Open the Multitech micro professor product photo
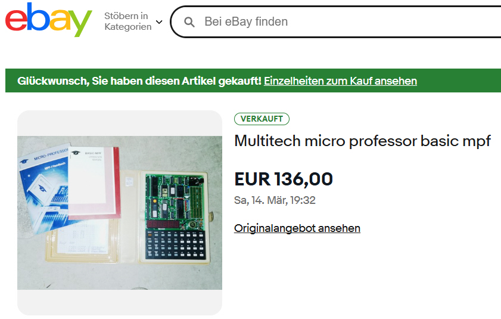501x319 pixels. 120,213
